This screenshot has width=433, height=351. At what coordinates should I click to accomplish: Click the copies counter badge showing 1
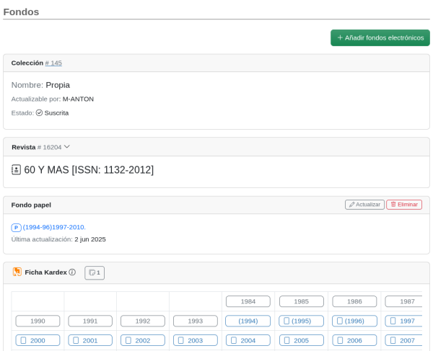click(95, 272)
